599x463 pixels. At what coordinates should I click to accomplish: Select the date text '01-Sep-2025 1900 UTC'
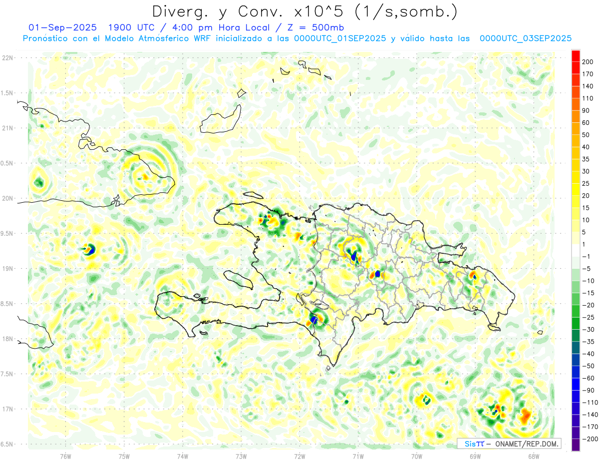(x=92, y=27)
